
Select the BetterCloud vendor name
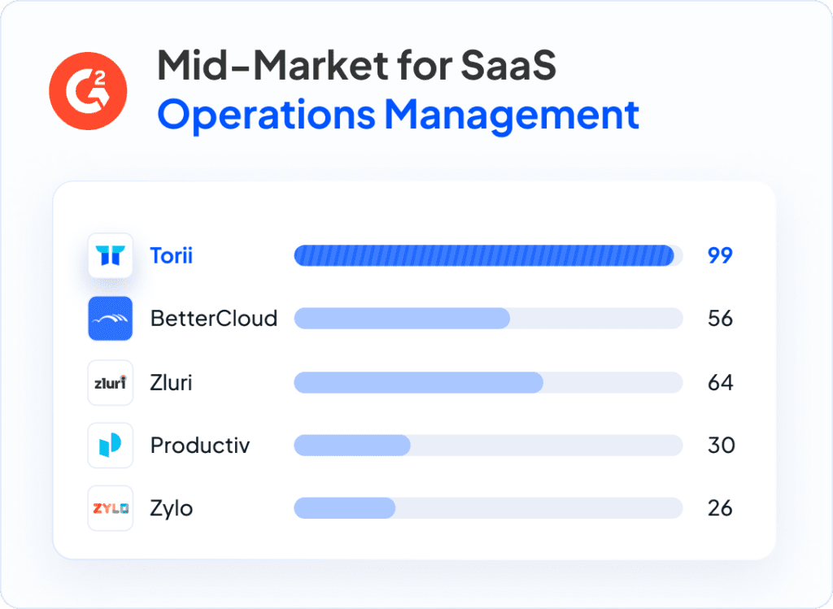click(x=214, y=319)
